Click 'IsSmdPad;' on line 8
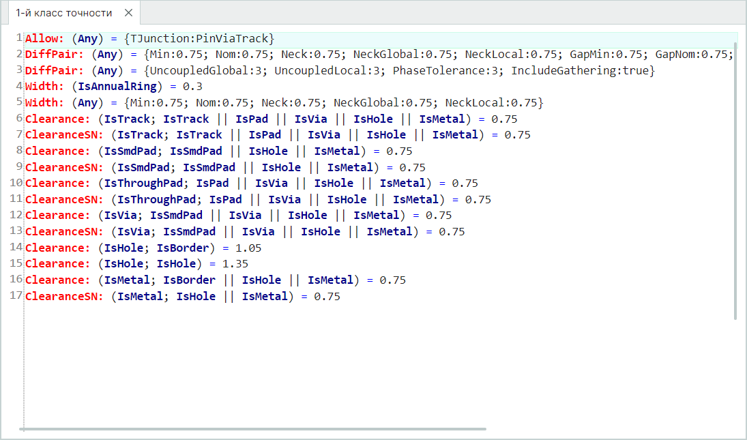The width and height of the screenshot is (747, 440). pyautogui.click(x=134, y=151)
